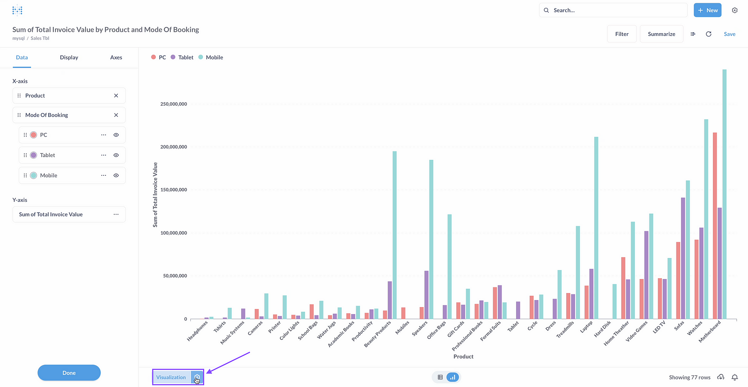Switch to the Display tab

coord(69,57)
